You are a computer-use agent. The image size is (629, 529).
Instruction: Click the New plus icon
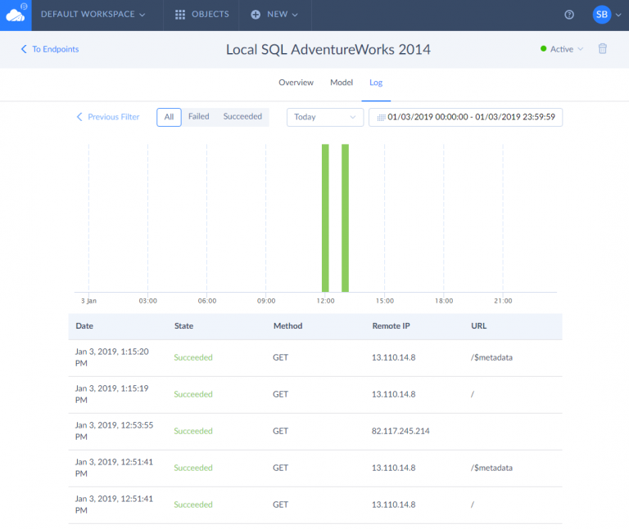[256, 15]
